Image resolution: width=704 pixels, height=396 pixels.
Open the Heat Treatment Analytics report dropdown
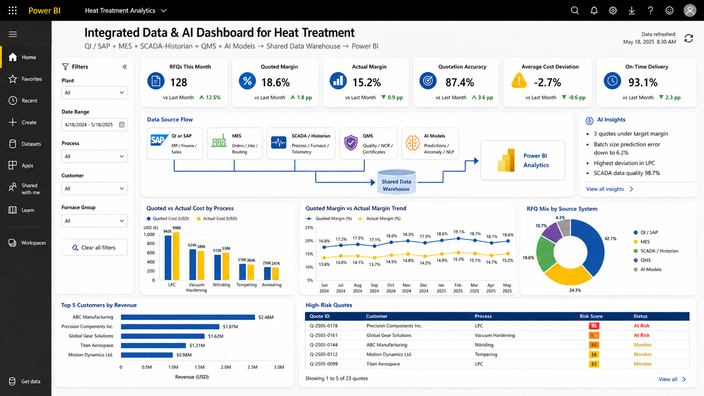coord(125,11)
